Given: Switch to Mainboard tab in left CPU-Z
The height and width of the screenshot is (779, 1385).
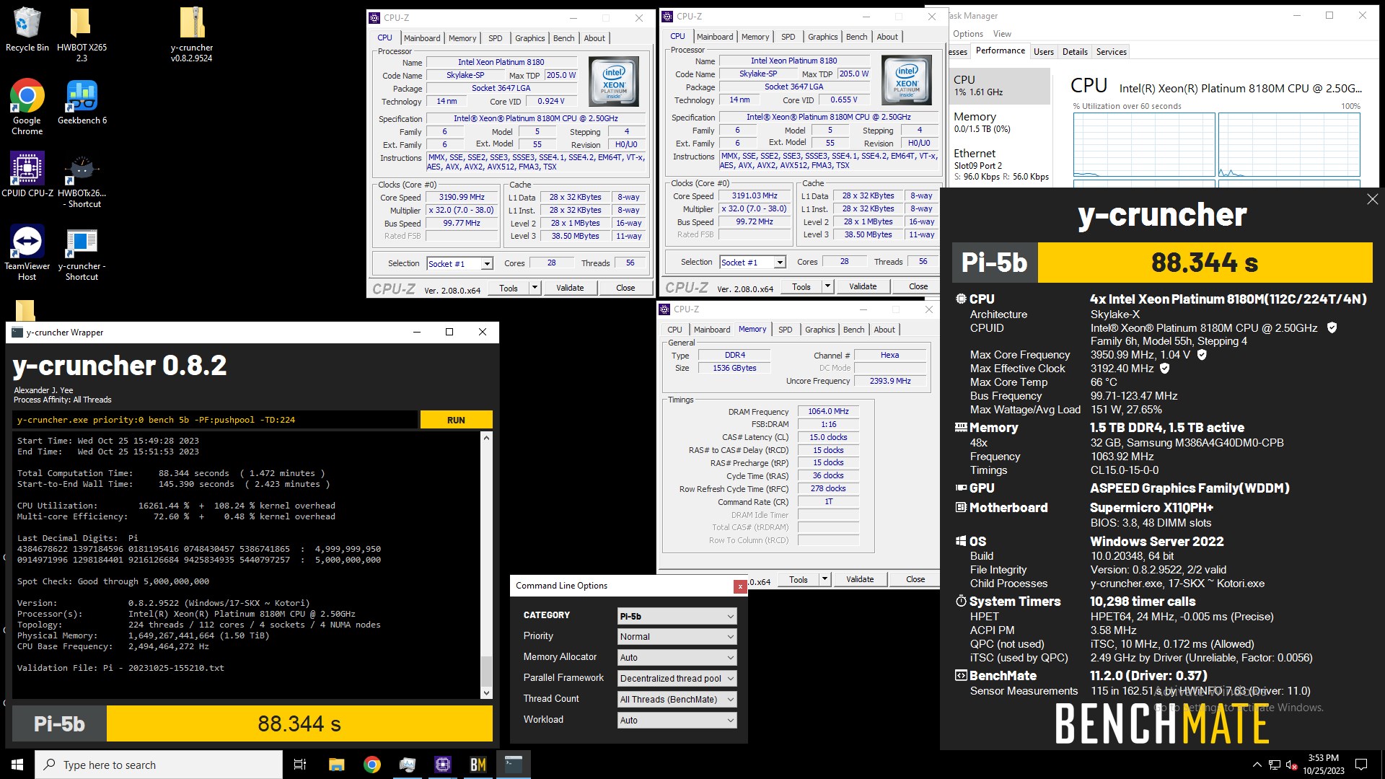Looking at the screenshot, I should (x=422, y=38).
